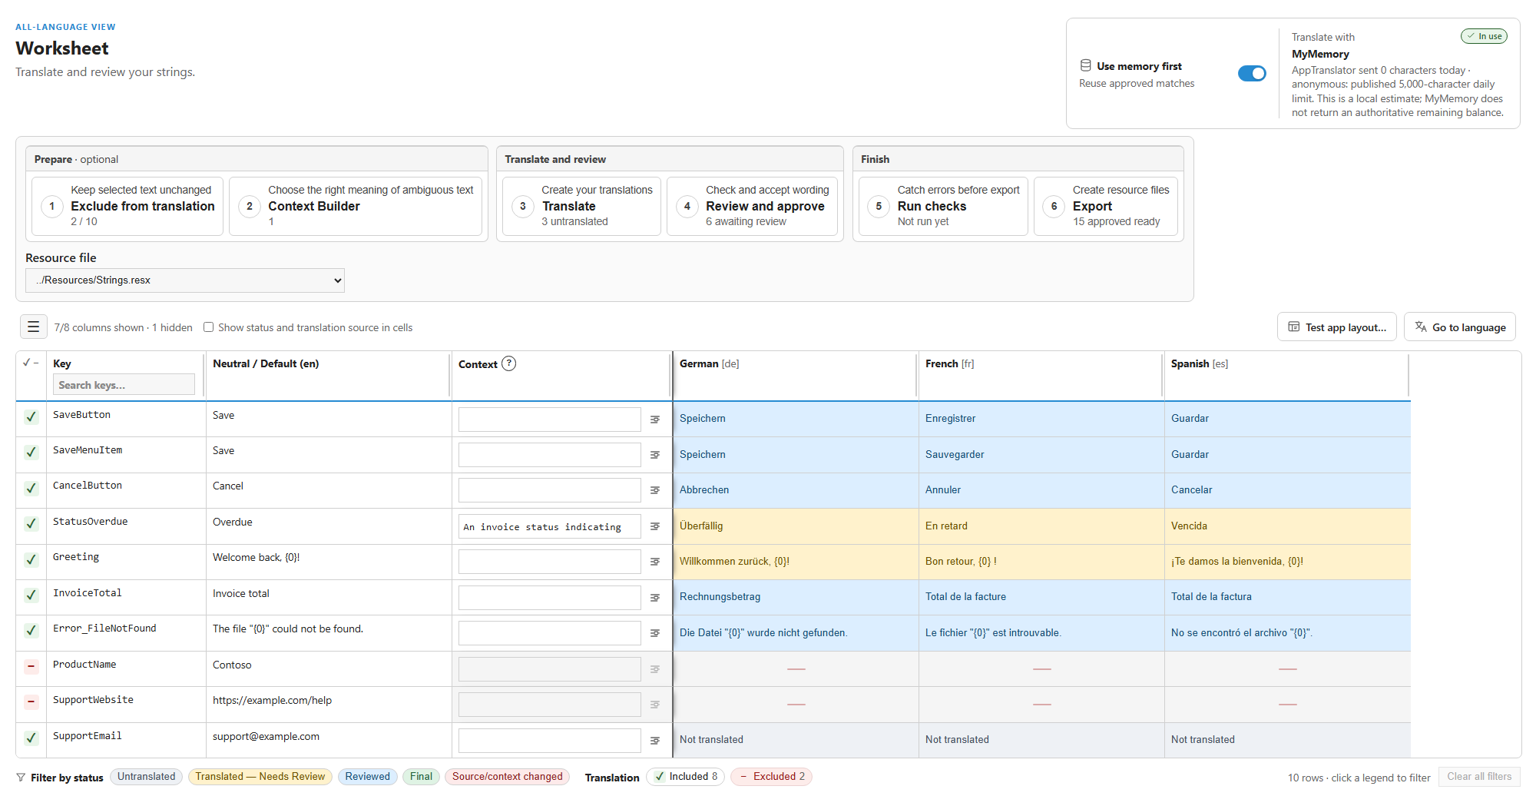Open context editor icon for SupportEmail row

click(x=655, y=741)
